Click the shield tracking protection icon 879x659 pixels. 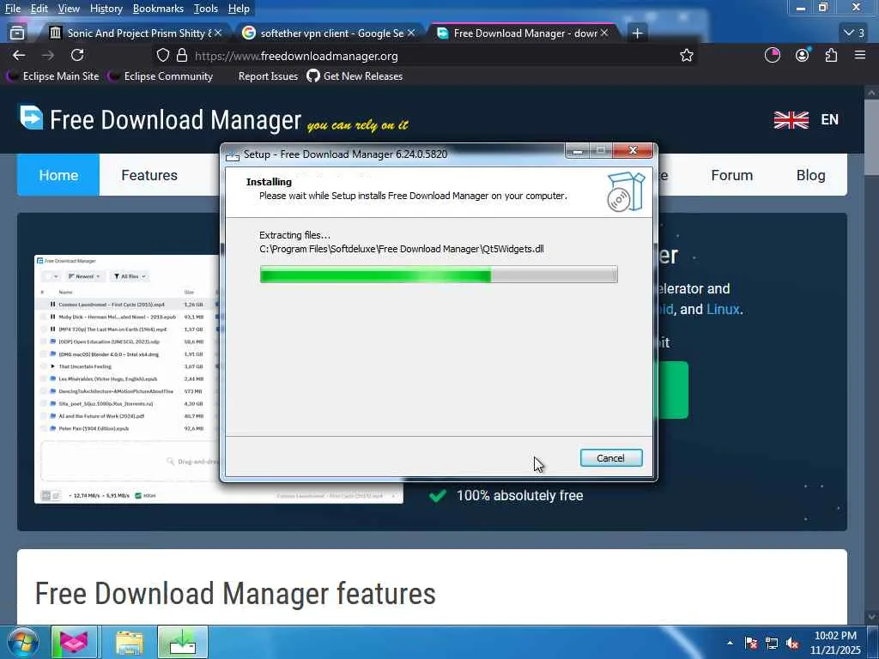162,56
